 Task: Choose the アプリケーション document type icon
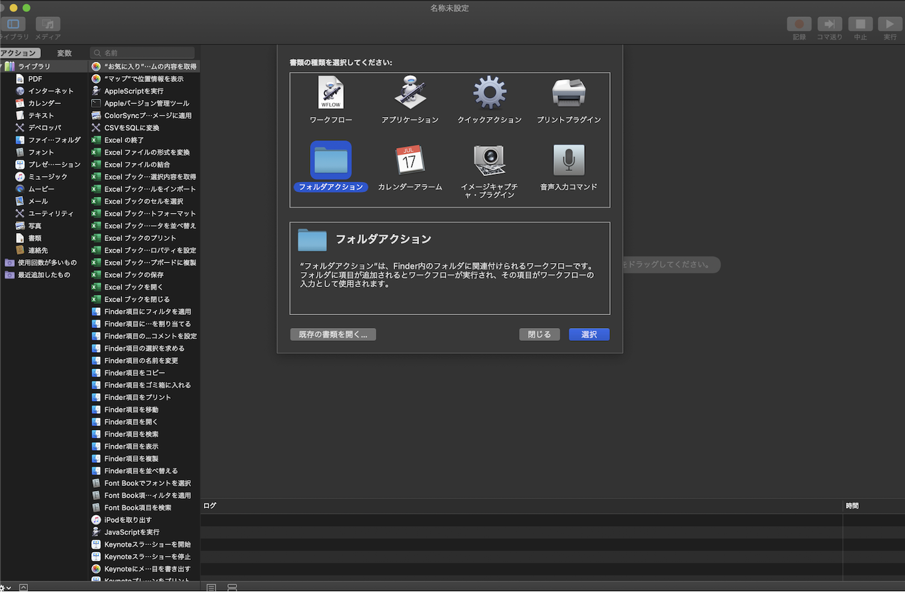click(x=410, y=93)
